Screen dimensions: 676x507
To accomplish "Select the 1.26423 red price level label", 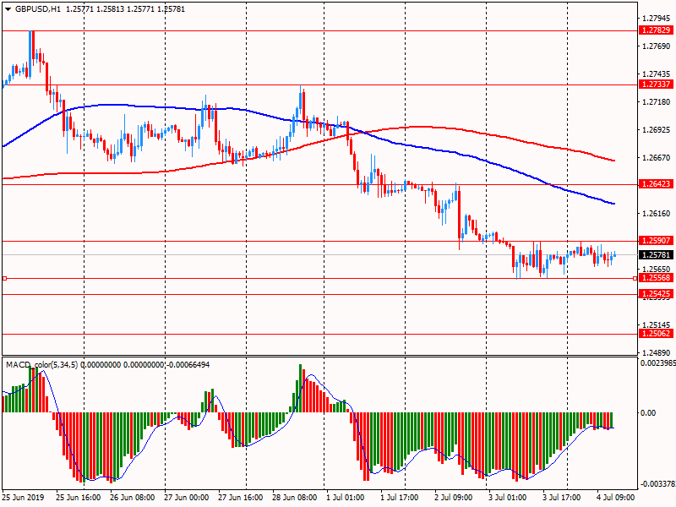I will point(656,184).
